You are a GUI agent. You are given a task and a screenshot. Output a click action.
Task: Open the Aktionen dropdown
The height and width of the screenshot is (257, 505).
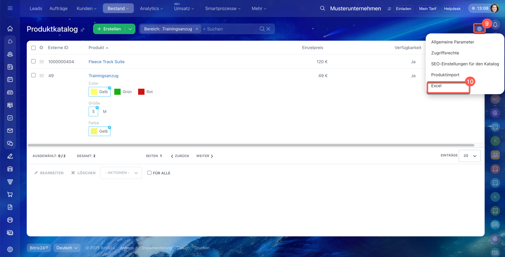tap(121, 173)
